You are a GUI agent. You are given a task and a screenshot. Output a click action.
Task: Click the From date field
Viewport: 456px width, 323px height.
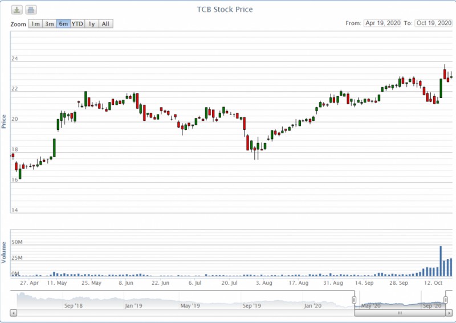tap(382, 23)
